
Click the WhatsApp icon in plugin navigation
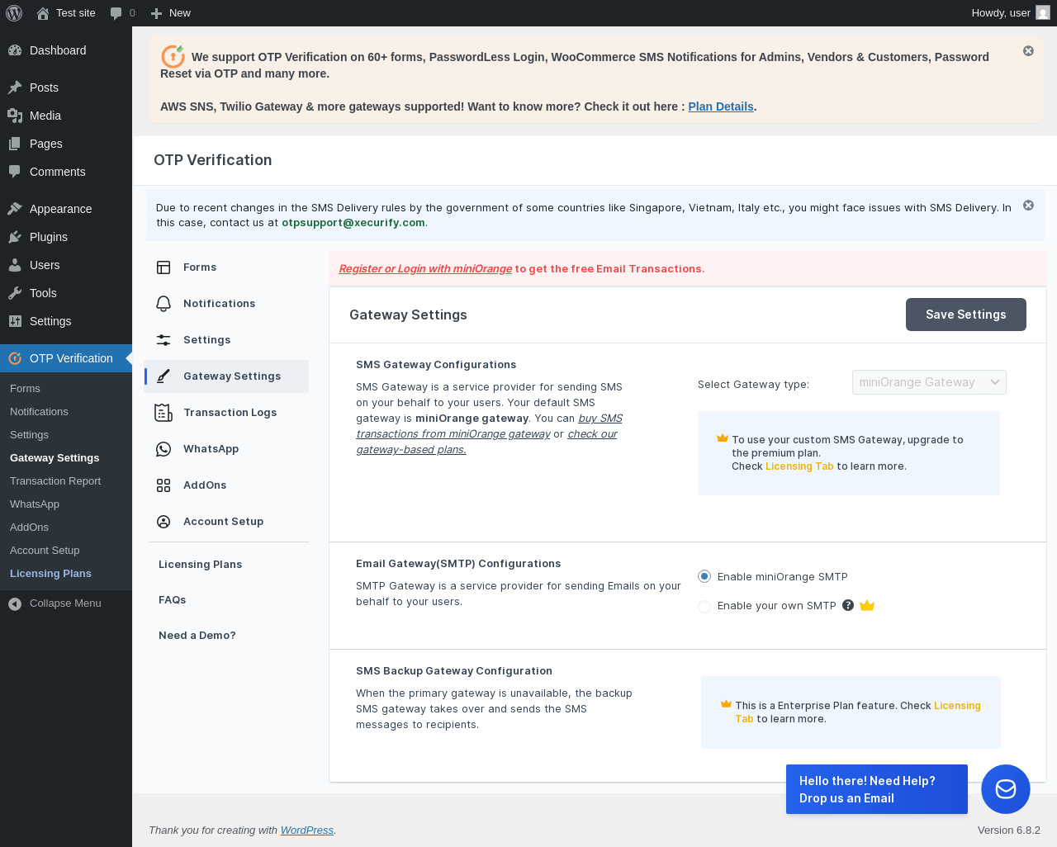(x=164, y=449)
